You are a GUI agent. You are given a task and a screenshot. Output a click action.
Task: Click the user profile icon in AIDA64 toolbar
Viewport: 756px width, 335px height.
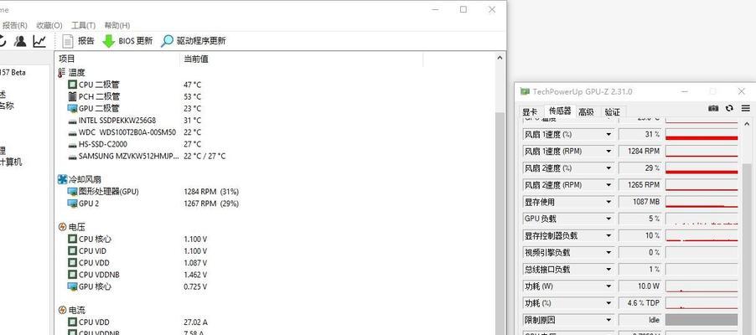click(x=20, y=41)
